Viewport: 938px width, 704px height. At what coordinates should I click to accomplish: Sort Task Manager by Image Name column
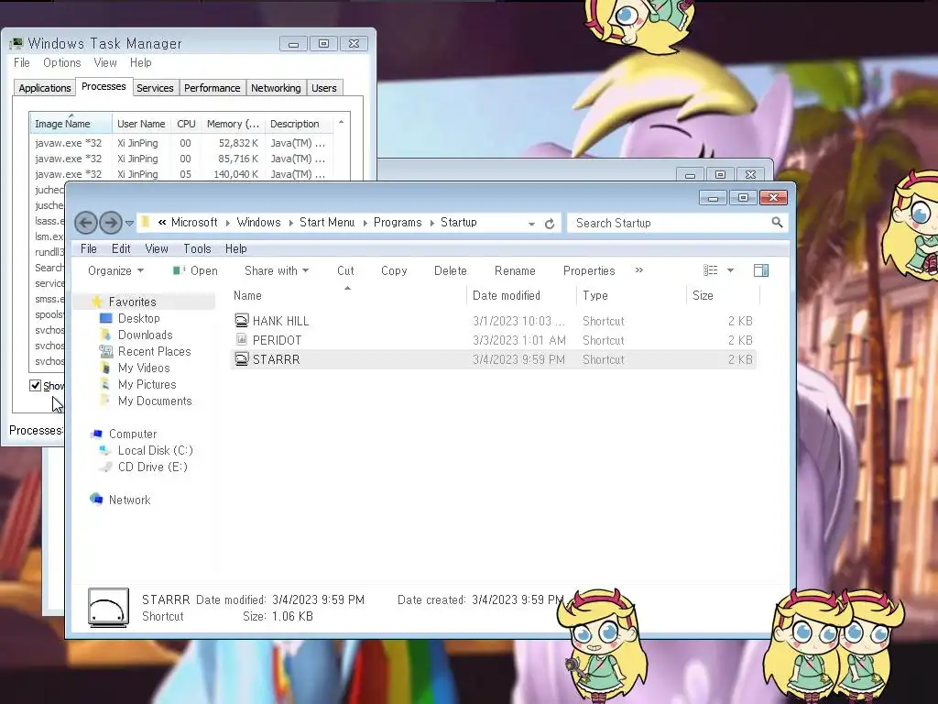(71, 124)
